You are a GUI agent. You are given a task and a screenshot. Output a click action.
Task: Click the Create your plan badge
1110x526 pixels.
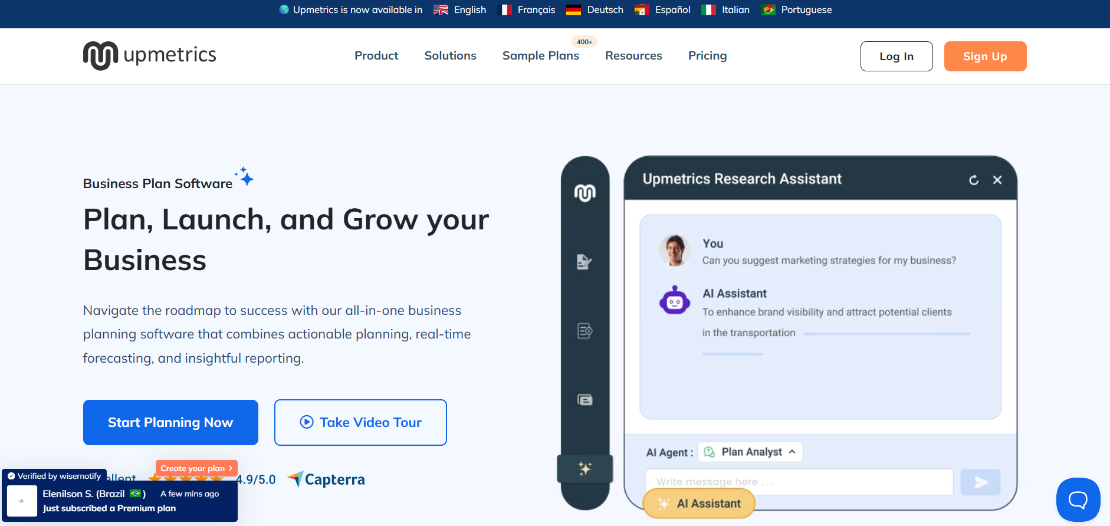coord(196,468)
